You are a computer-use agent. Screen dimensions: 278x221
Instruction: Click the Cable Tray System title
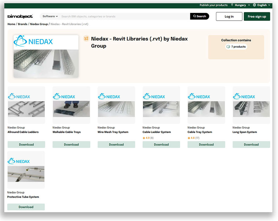point(200,132)
